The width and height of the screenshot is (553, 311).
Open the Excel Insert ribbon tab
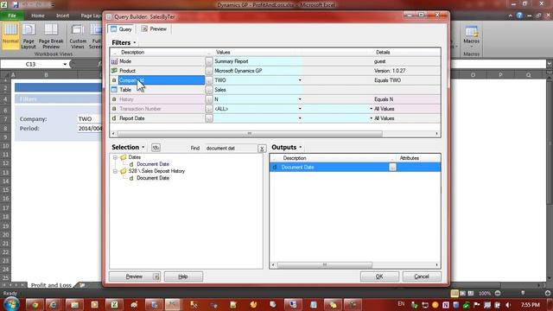click(x=62, y=16)
